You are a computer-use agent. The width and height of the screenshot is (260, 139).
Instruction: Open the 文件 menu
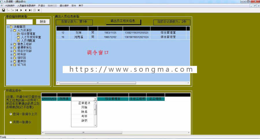(x=74, y=6)
